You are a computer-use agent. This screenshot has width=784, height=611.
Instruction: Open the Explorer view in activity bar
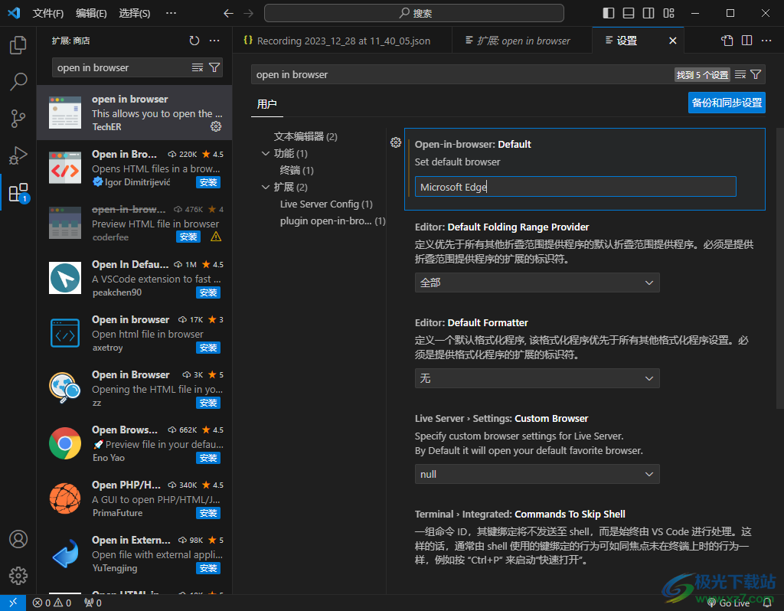pyautogui.click(x=18, y=46)
